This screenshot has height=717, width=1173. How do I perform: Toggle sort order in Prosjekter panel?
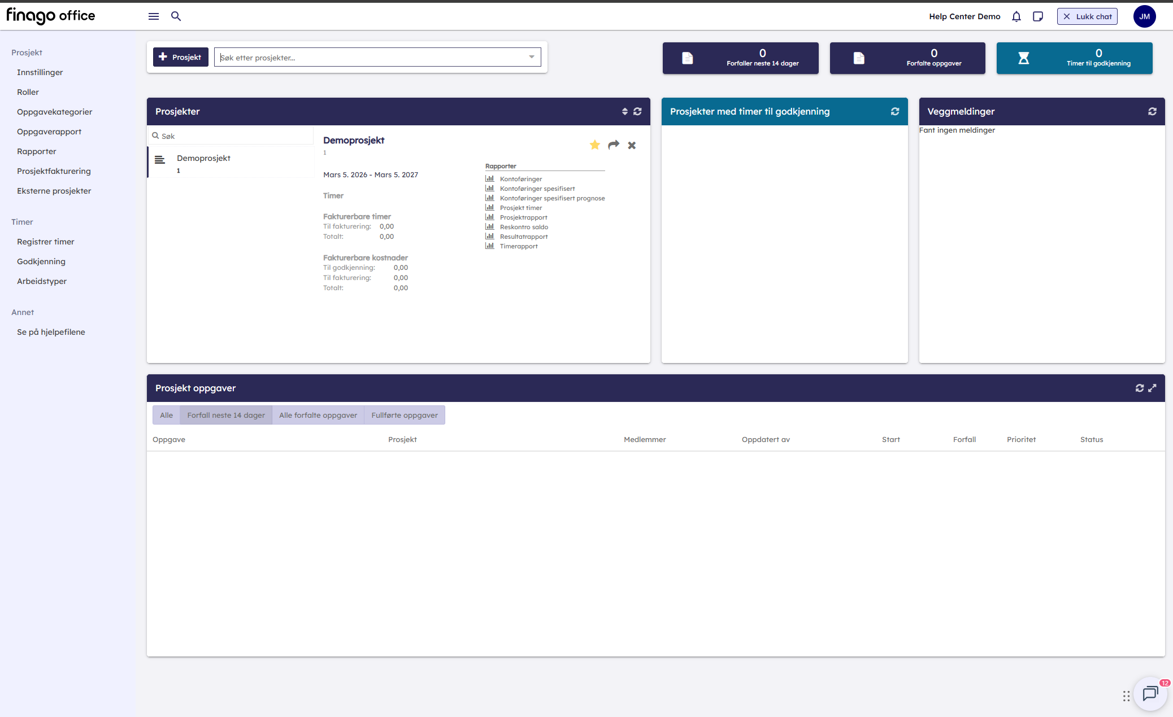625,111
